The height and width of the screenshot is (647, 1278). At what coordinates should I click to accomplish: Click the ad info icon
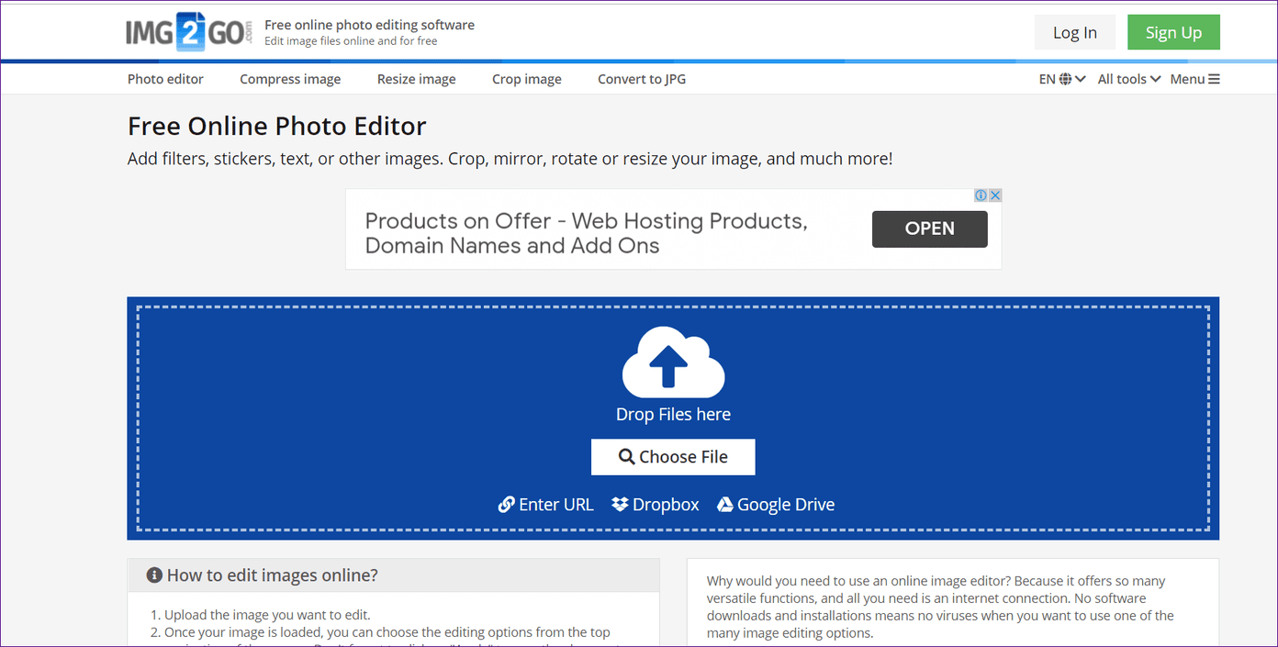[981, 195]
